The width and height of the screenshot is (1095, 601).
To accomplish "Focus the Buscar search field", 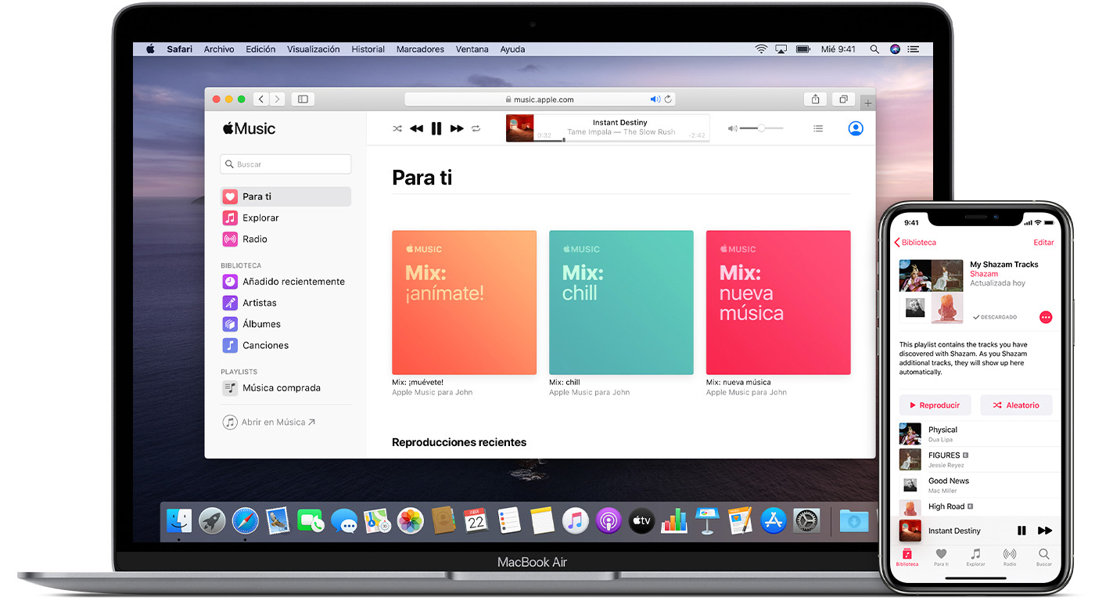I will pos(285,164).
